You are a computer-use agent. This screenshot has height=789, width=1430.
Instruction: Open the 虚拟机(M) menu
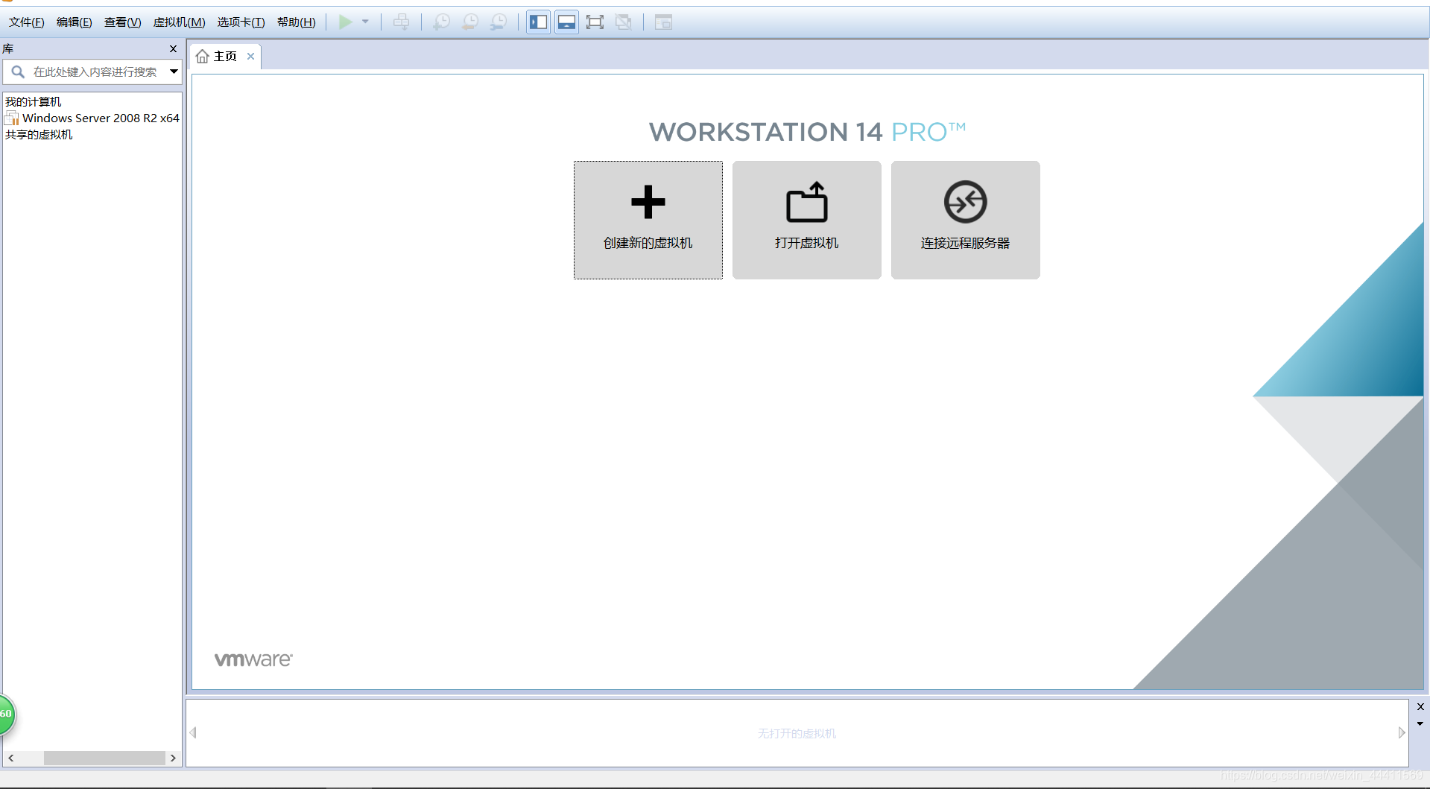pyautogui.click(x=179, y=22)
